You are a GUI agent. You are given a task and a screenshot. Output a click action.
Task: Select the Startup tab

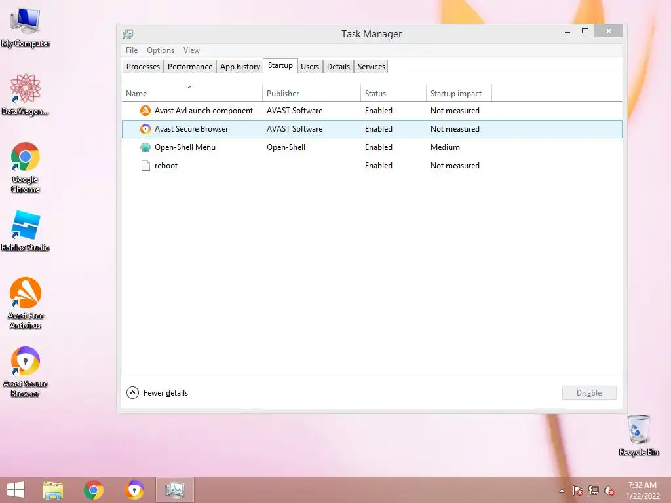pyautogui.click(x=280, y=66)
